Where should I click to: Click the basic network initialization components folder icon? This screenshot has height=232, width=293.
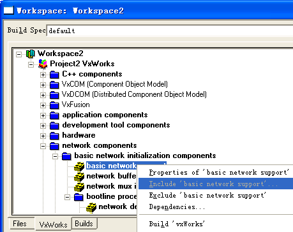[66, 156]
